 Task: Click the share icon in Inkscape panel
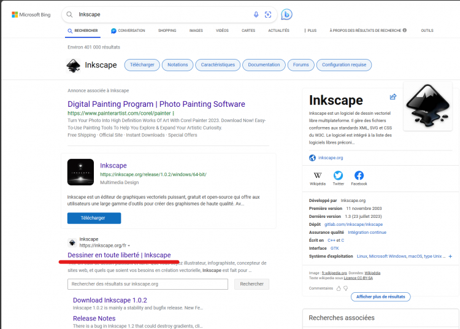point(393,96)
